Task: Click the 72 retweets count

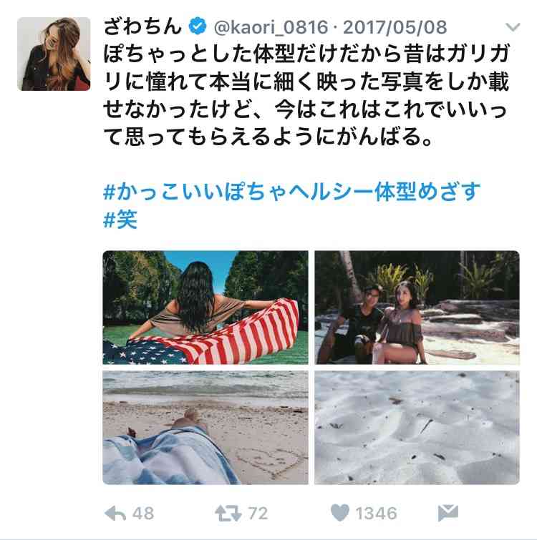Action: [x=258, y=514]
